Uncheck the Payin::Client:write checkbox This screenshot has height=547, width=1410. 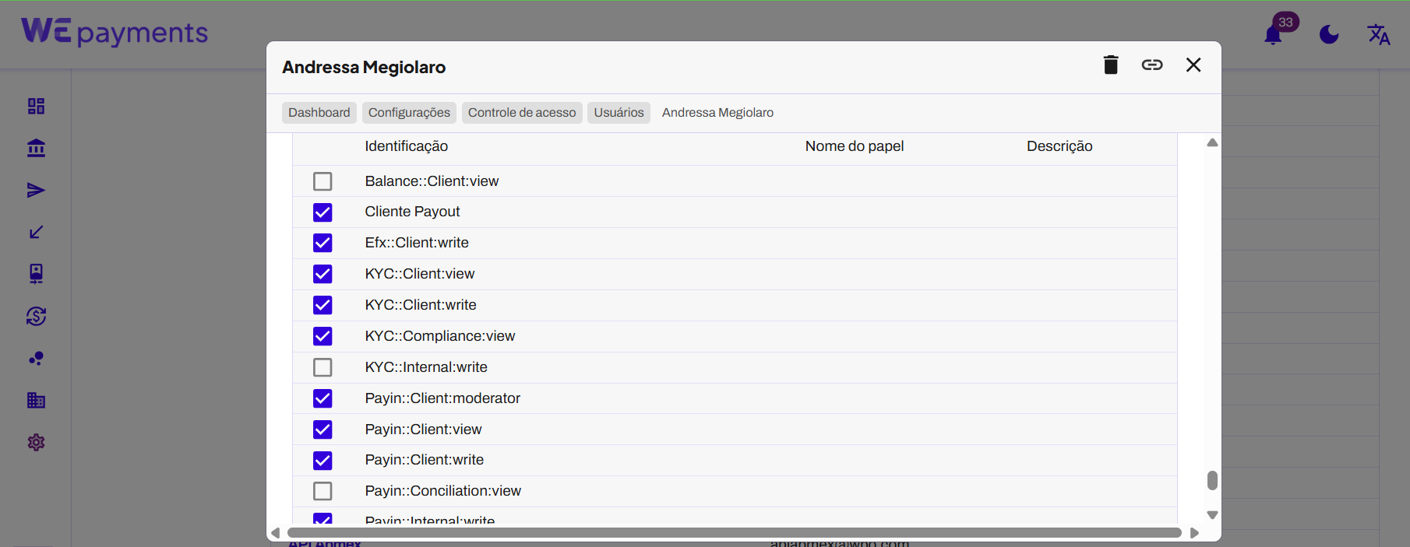point(323,461)
